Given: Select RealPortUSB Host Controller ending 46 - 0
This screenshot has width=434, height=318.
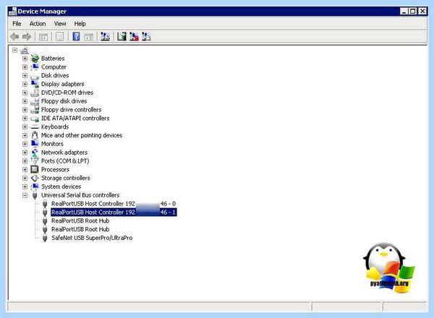Looking at the screenshot, I should click(114, 204).
